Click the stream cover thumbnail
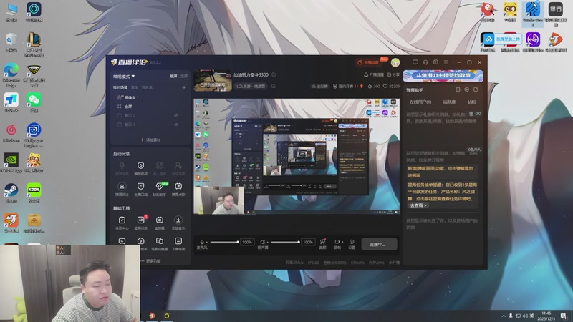573x322 pixels. 213,80
